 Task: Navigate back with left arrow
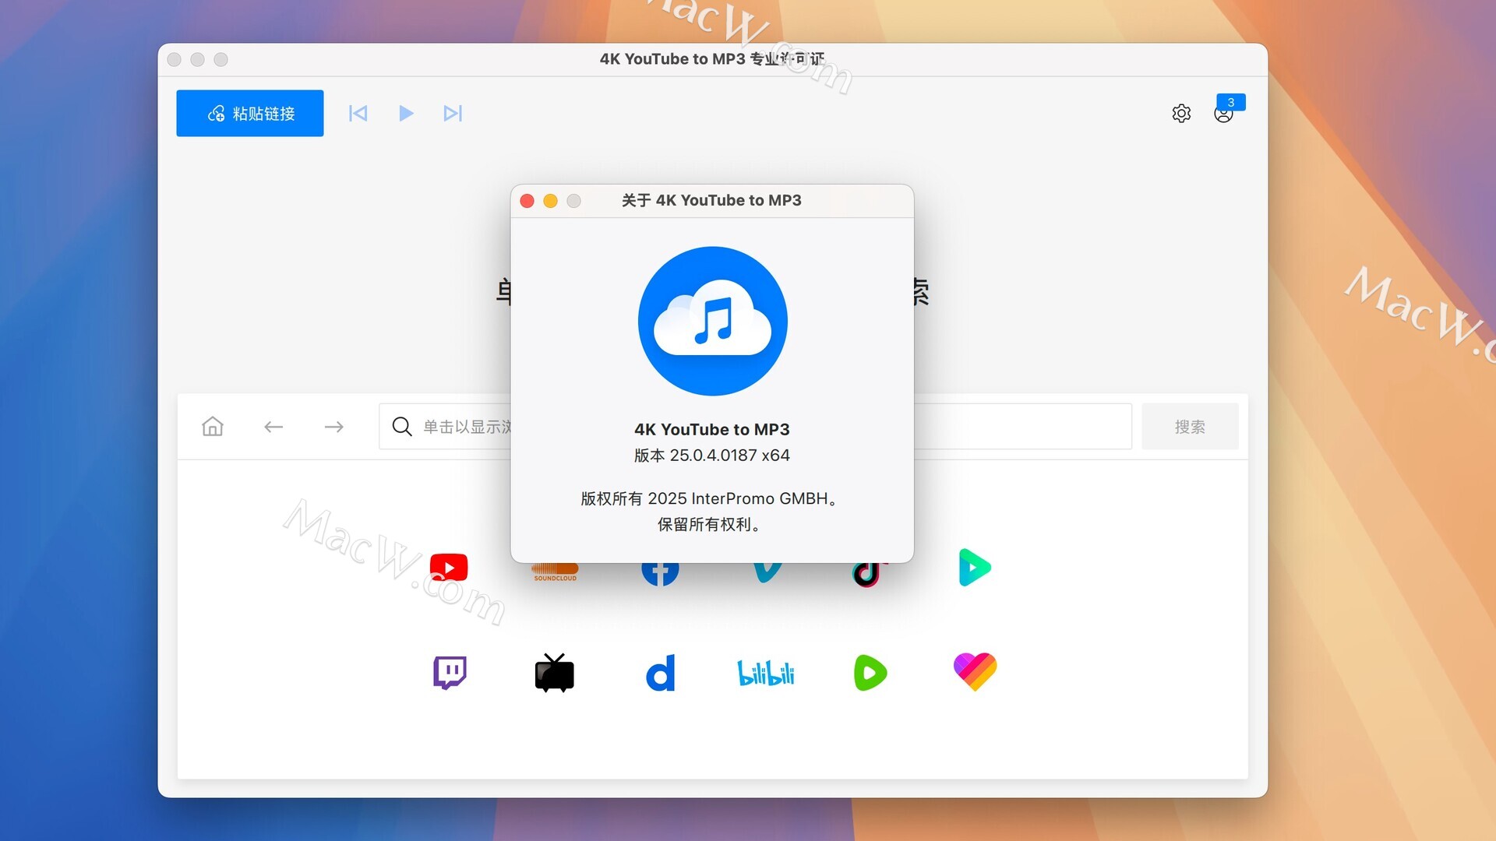pyautogui.click(x=273, y=427)
